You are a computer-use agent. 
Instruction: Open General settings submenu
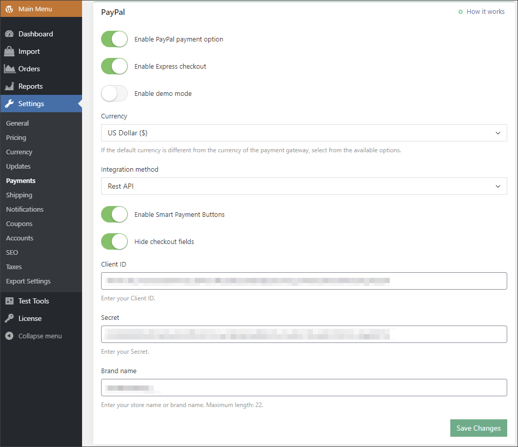[x=17, y=123]
